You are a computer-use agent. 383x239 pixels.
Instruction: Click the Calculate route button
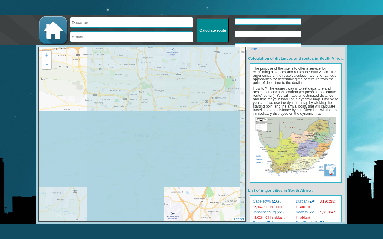pos(213,30)
